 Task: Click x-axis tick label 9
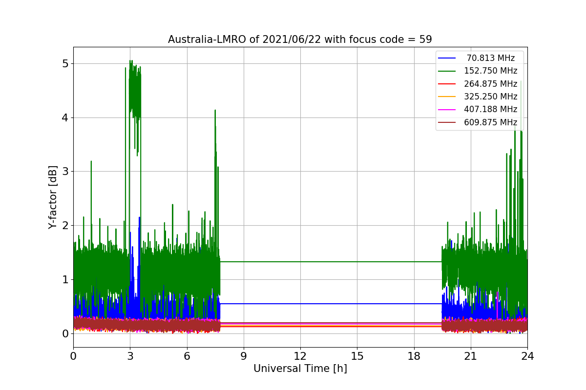(x=244, y=356)
